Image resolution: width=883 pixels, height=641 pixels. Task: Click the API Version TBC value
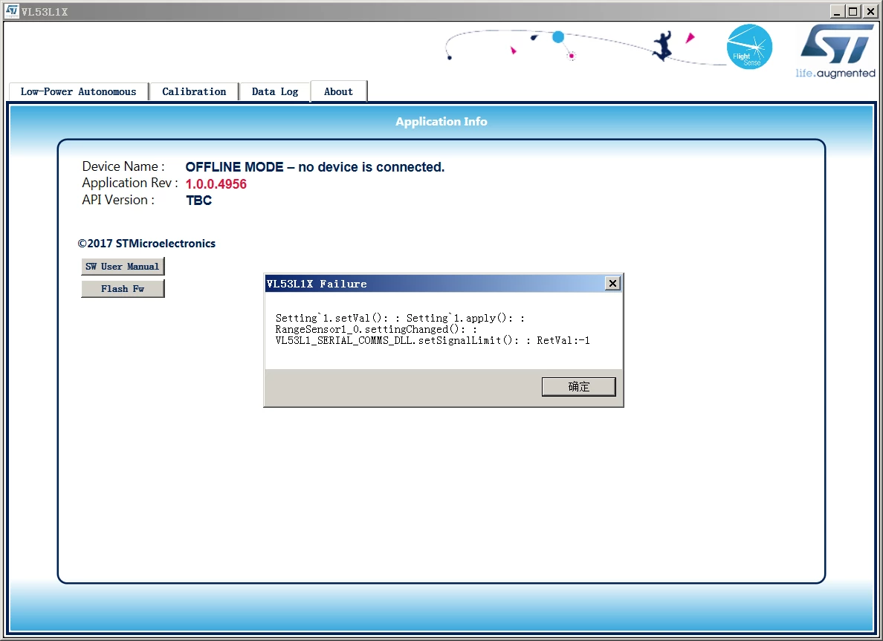tap(198, 201)
